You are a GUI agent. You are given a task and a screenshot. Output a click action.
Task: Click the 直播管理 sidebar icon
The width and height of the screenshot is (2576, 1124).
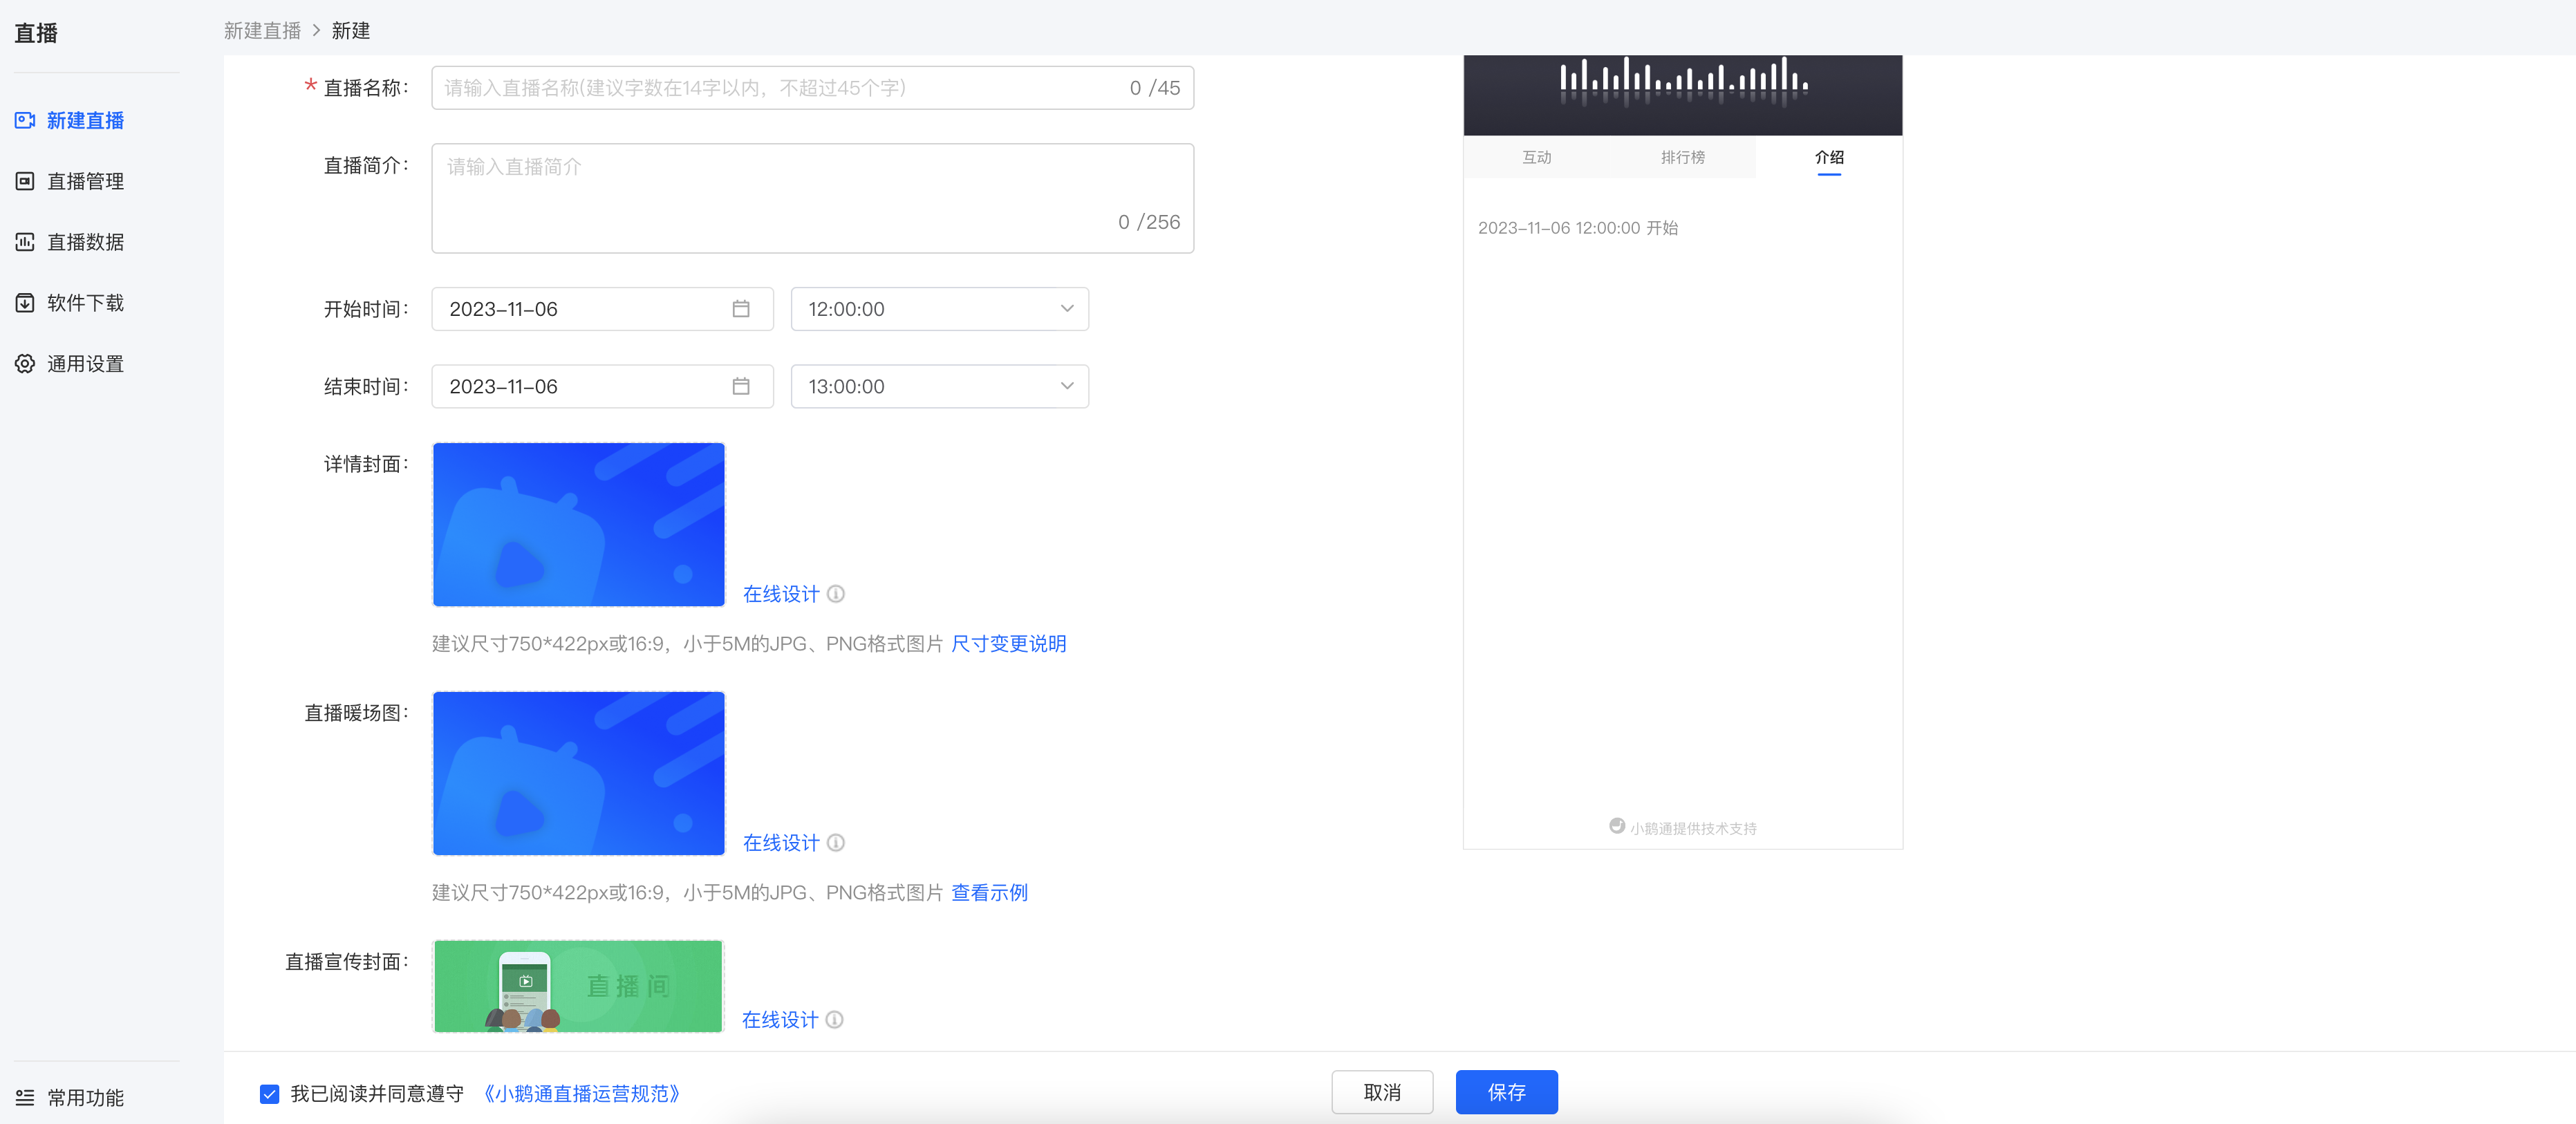click(25, 181)
